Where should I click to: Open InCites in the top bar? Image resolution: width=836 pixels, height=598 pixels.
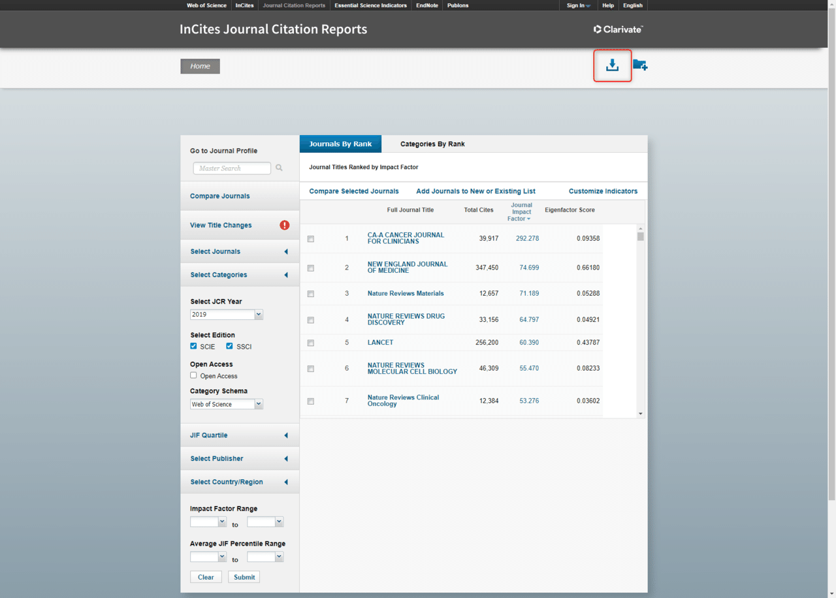[245, 5]
